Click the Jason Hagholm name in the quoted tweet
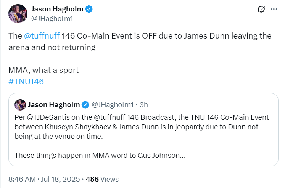 pos(54,104)
